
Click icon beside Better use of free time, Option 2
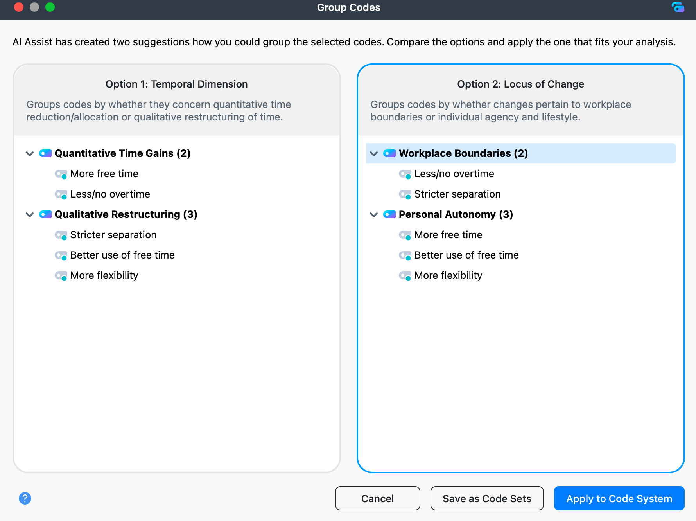tap(405, 255)
